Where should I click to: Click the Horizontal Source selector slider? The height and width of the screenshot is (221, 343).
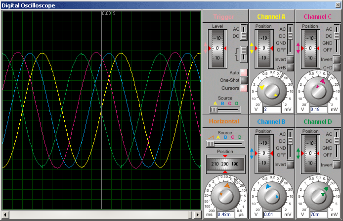225,144
